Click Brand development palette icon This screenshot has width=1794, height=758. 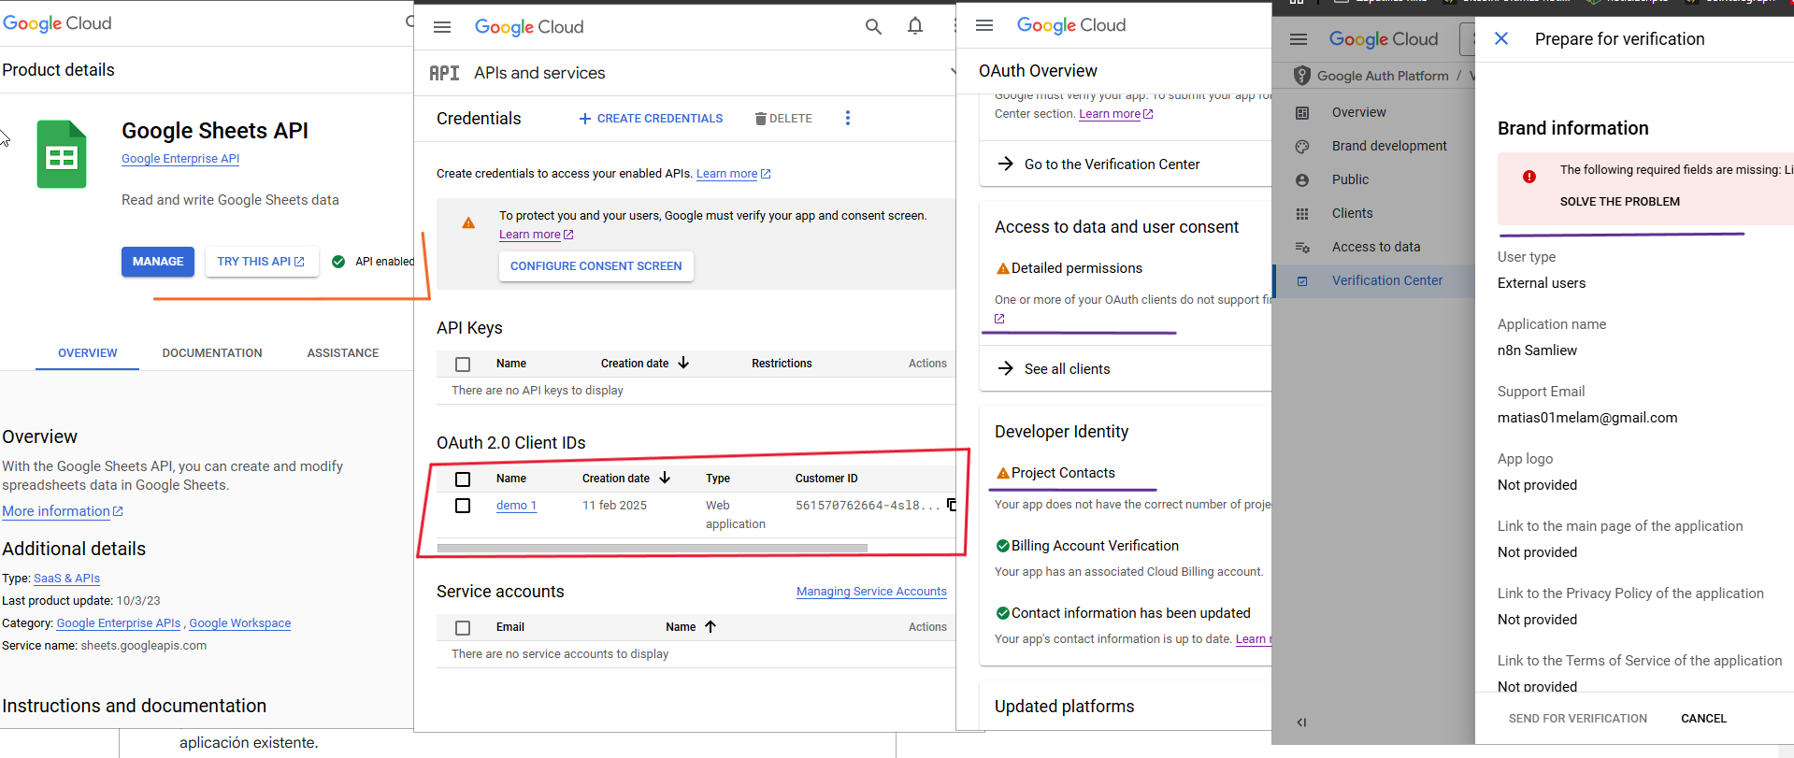click(x=1302, y=146)
